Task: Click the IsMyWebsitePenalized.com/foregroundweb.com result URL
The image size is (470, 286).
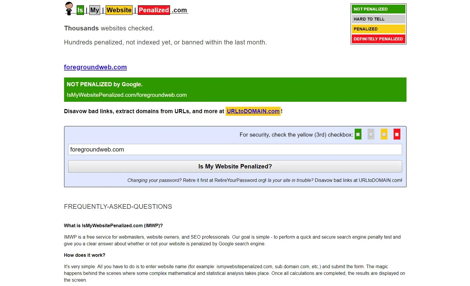Action: 127,95
